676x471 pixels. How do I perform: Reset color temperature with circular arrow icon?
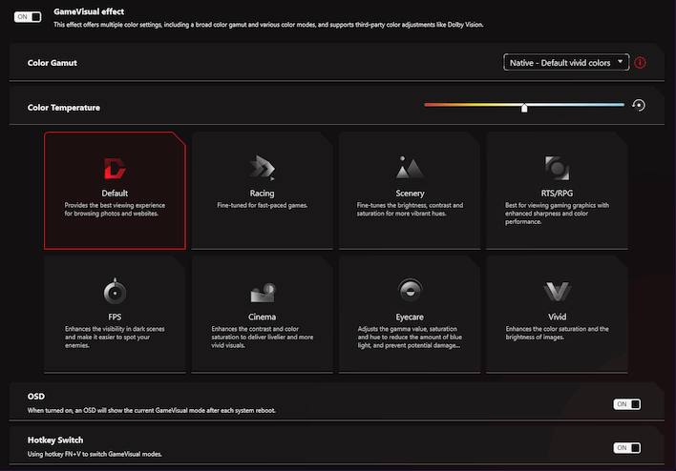click(639, 105)
